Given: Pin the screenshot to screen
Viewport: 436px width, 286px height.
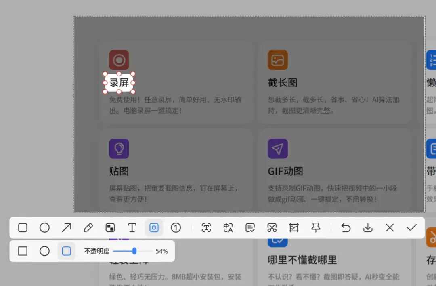Looking at the screenshot, I should (316, 227).
